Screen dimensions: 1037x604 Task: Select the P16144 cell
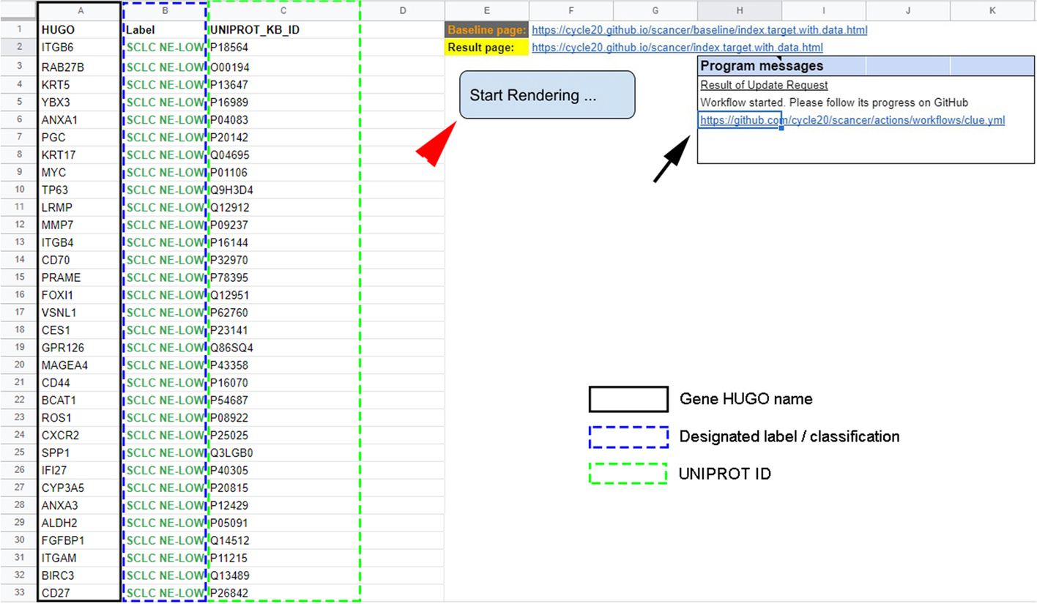284,242
